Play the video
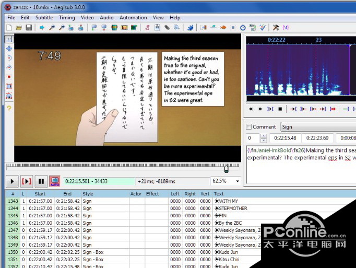Viewport: 356px width, 268px height. pos(12,181)
